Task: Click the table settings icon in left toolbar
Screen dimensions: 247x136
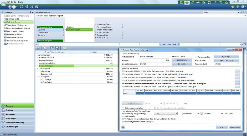Action: 37,7
